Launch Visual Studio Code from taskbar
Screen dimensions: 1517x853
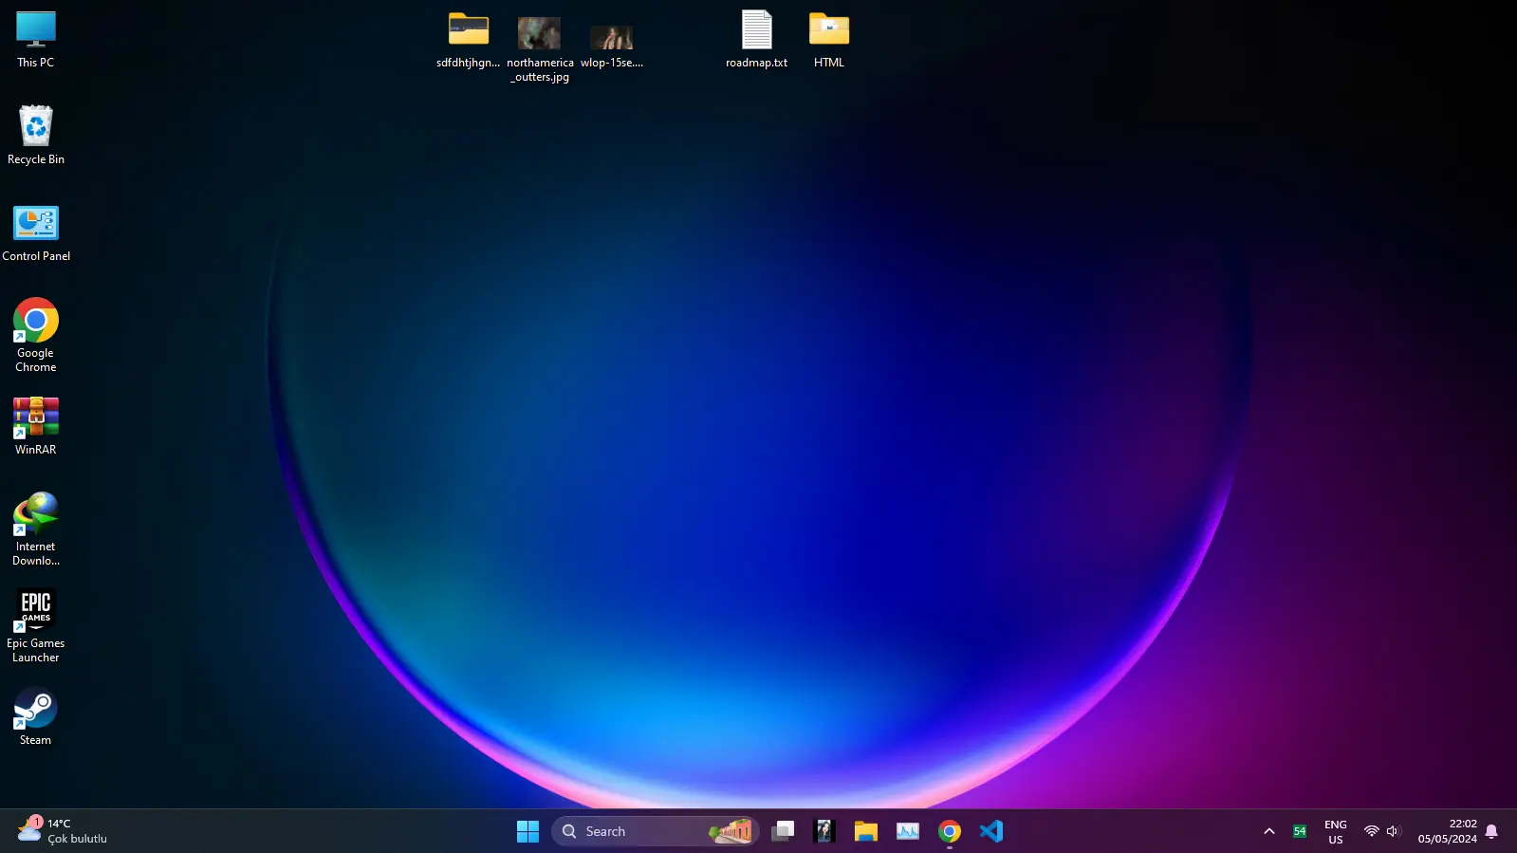tap(991, 831)
